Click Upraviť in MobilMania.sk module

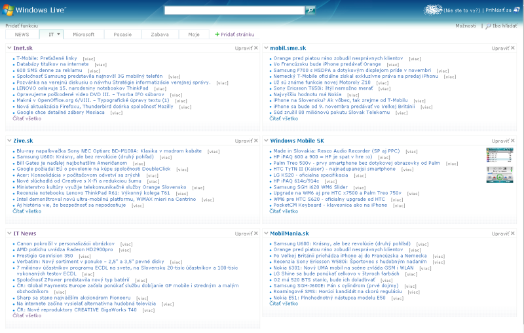click(x=500, y=234)
